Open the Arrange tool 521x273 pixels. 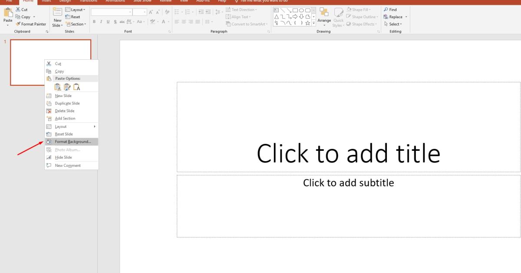pos(324,17)
